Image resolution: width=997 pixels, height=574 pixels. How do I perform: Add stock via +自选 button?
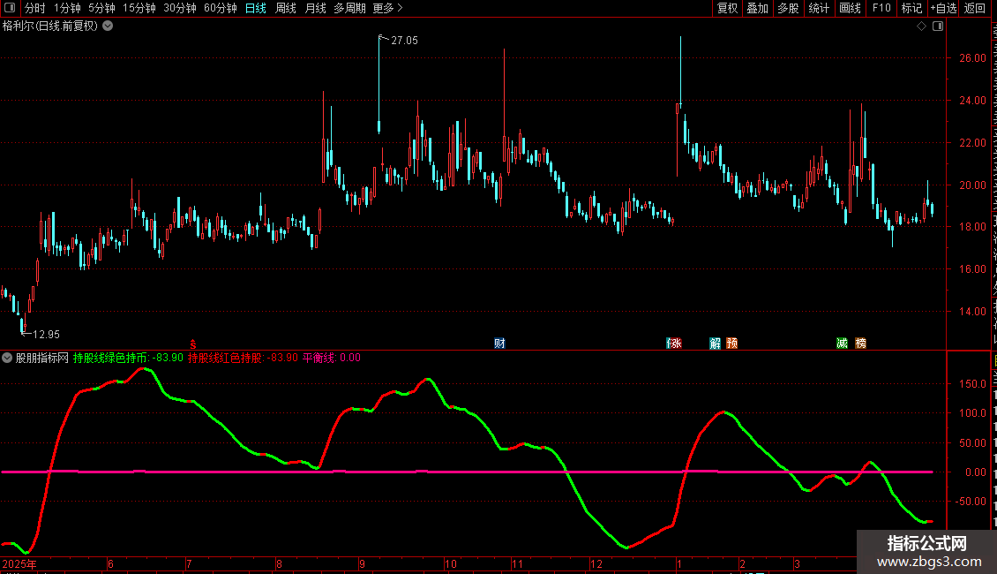pos(942,8)
